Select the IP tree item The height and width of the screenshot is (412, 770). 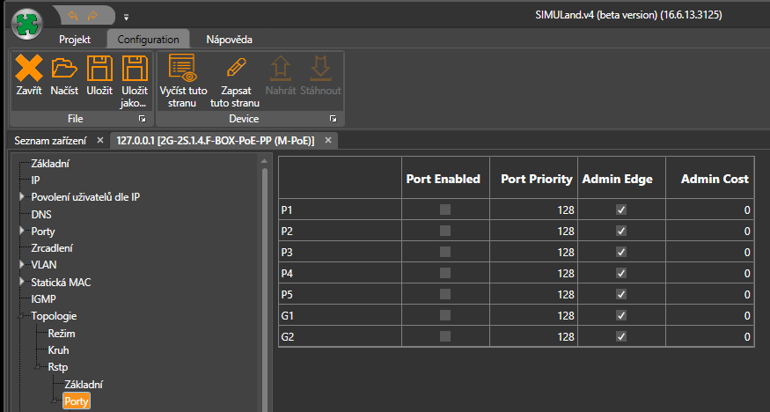tap(35, 180)
